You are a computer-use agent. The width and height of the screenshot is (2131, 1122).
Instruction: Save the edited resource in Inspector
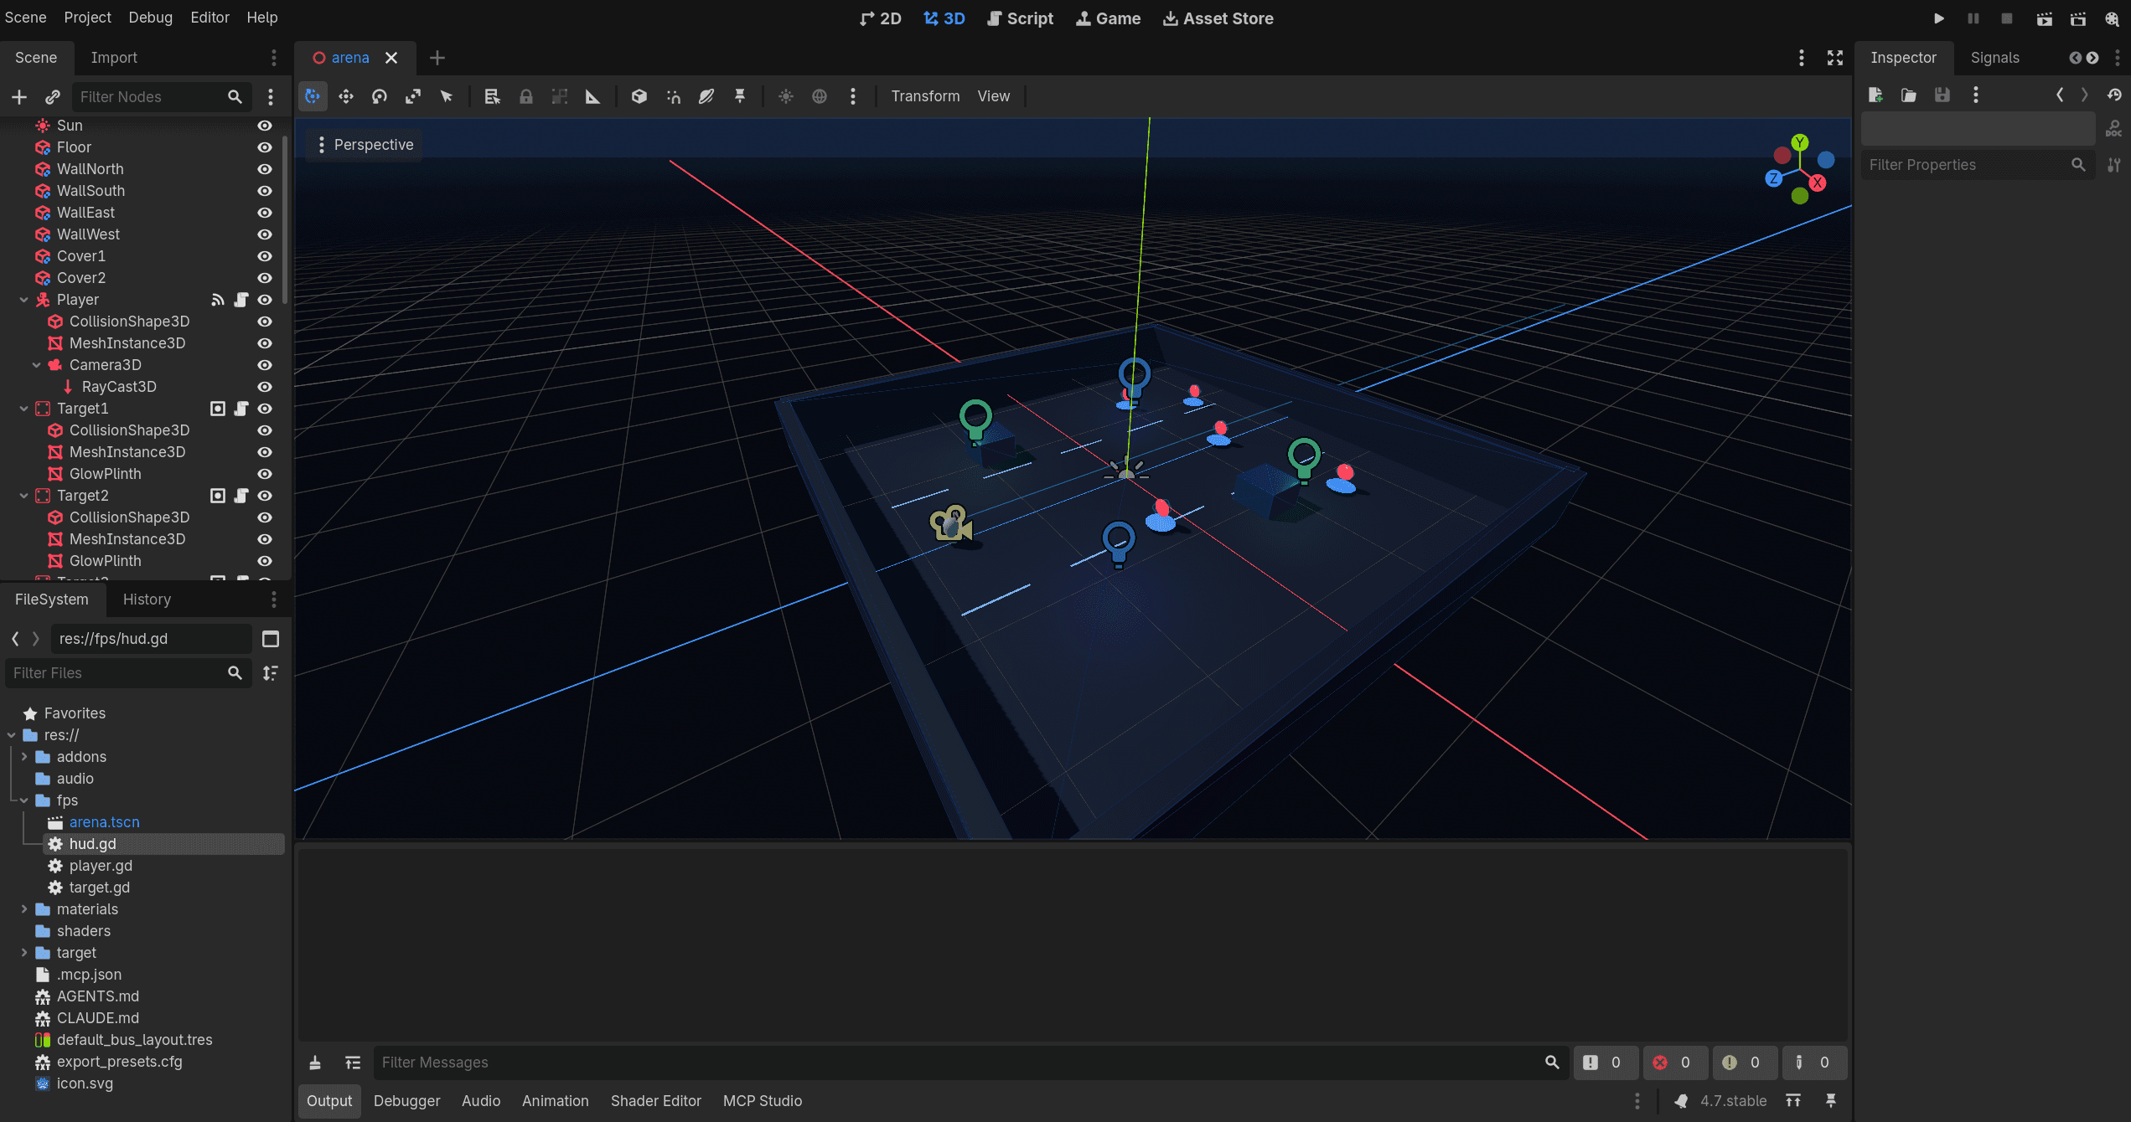[x=1942, y=95]
